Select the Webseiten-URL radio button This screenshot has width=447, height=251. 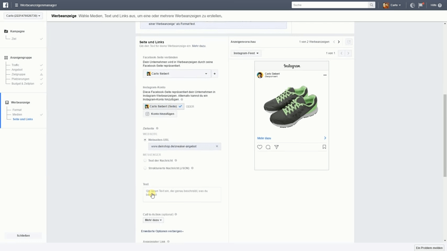coord(145,140)
